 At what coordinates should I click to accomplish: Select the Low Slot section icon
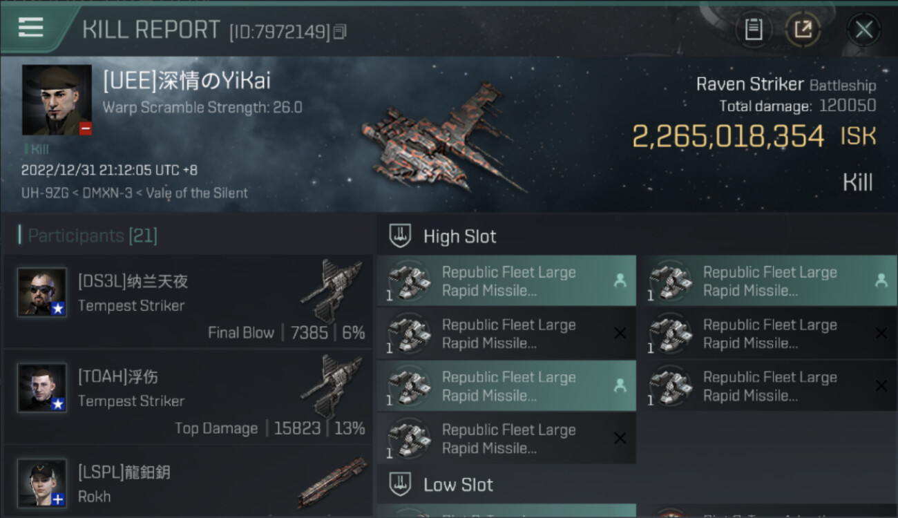tap(401, 485)
